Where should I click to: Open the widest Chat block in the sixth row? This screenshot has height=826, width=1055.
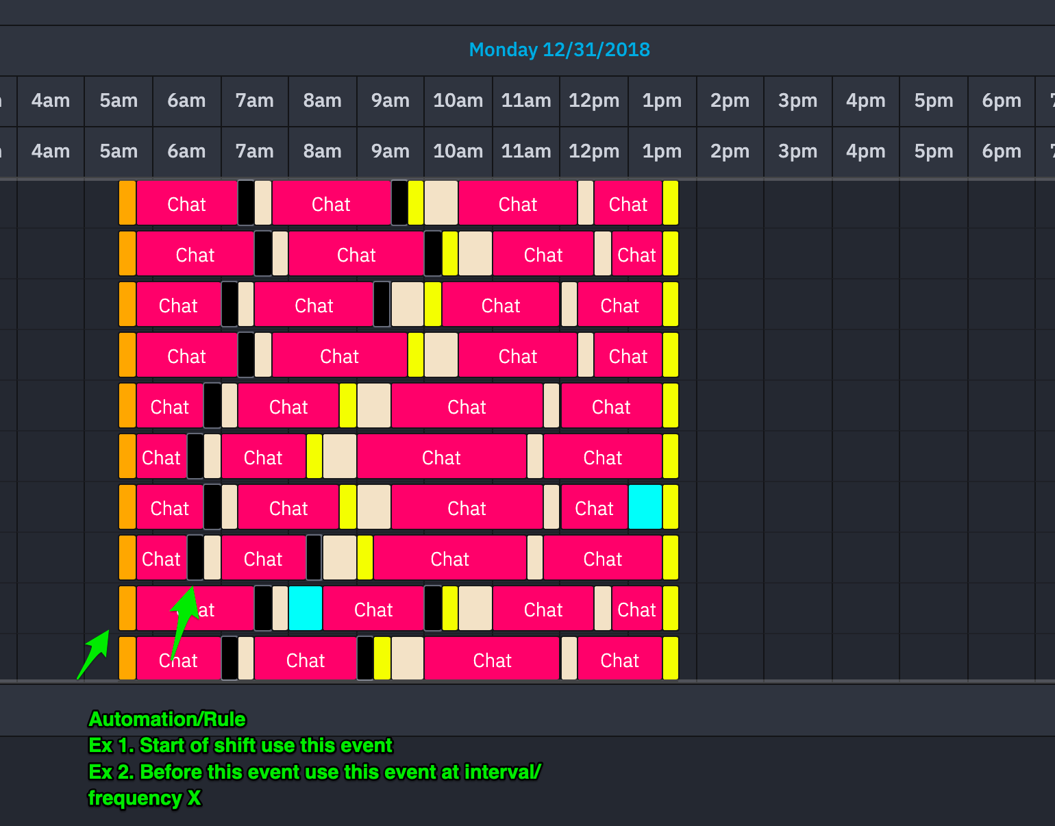pyautogui.click(x=441, y=457)
